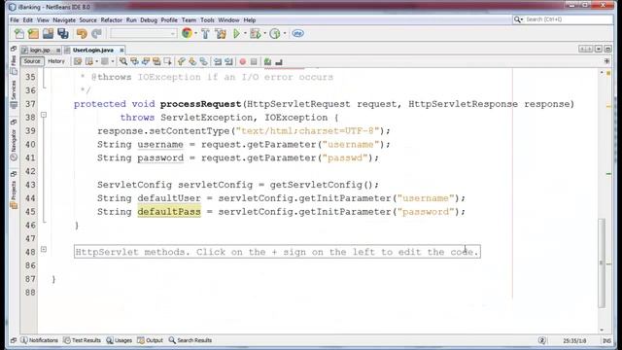Click the defaultPass highlighted variable
Viewport: 622px width, 350px height.
(x=169, y=212)
